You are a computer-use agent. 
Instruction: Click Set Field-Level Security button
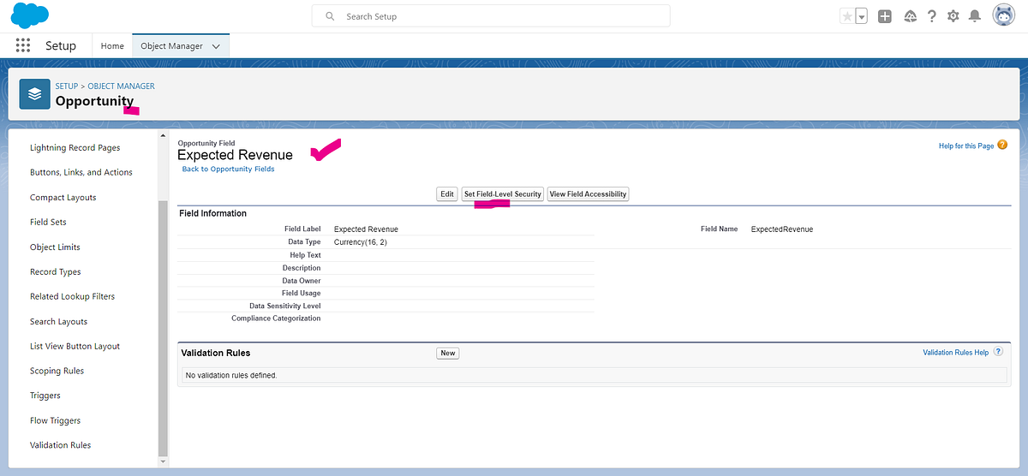(503, 194)
